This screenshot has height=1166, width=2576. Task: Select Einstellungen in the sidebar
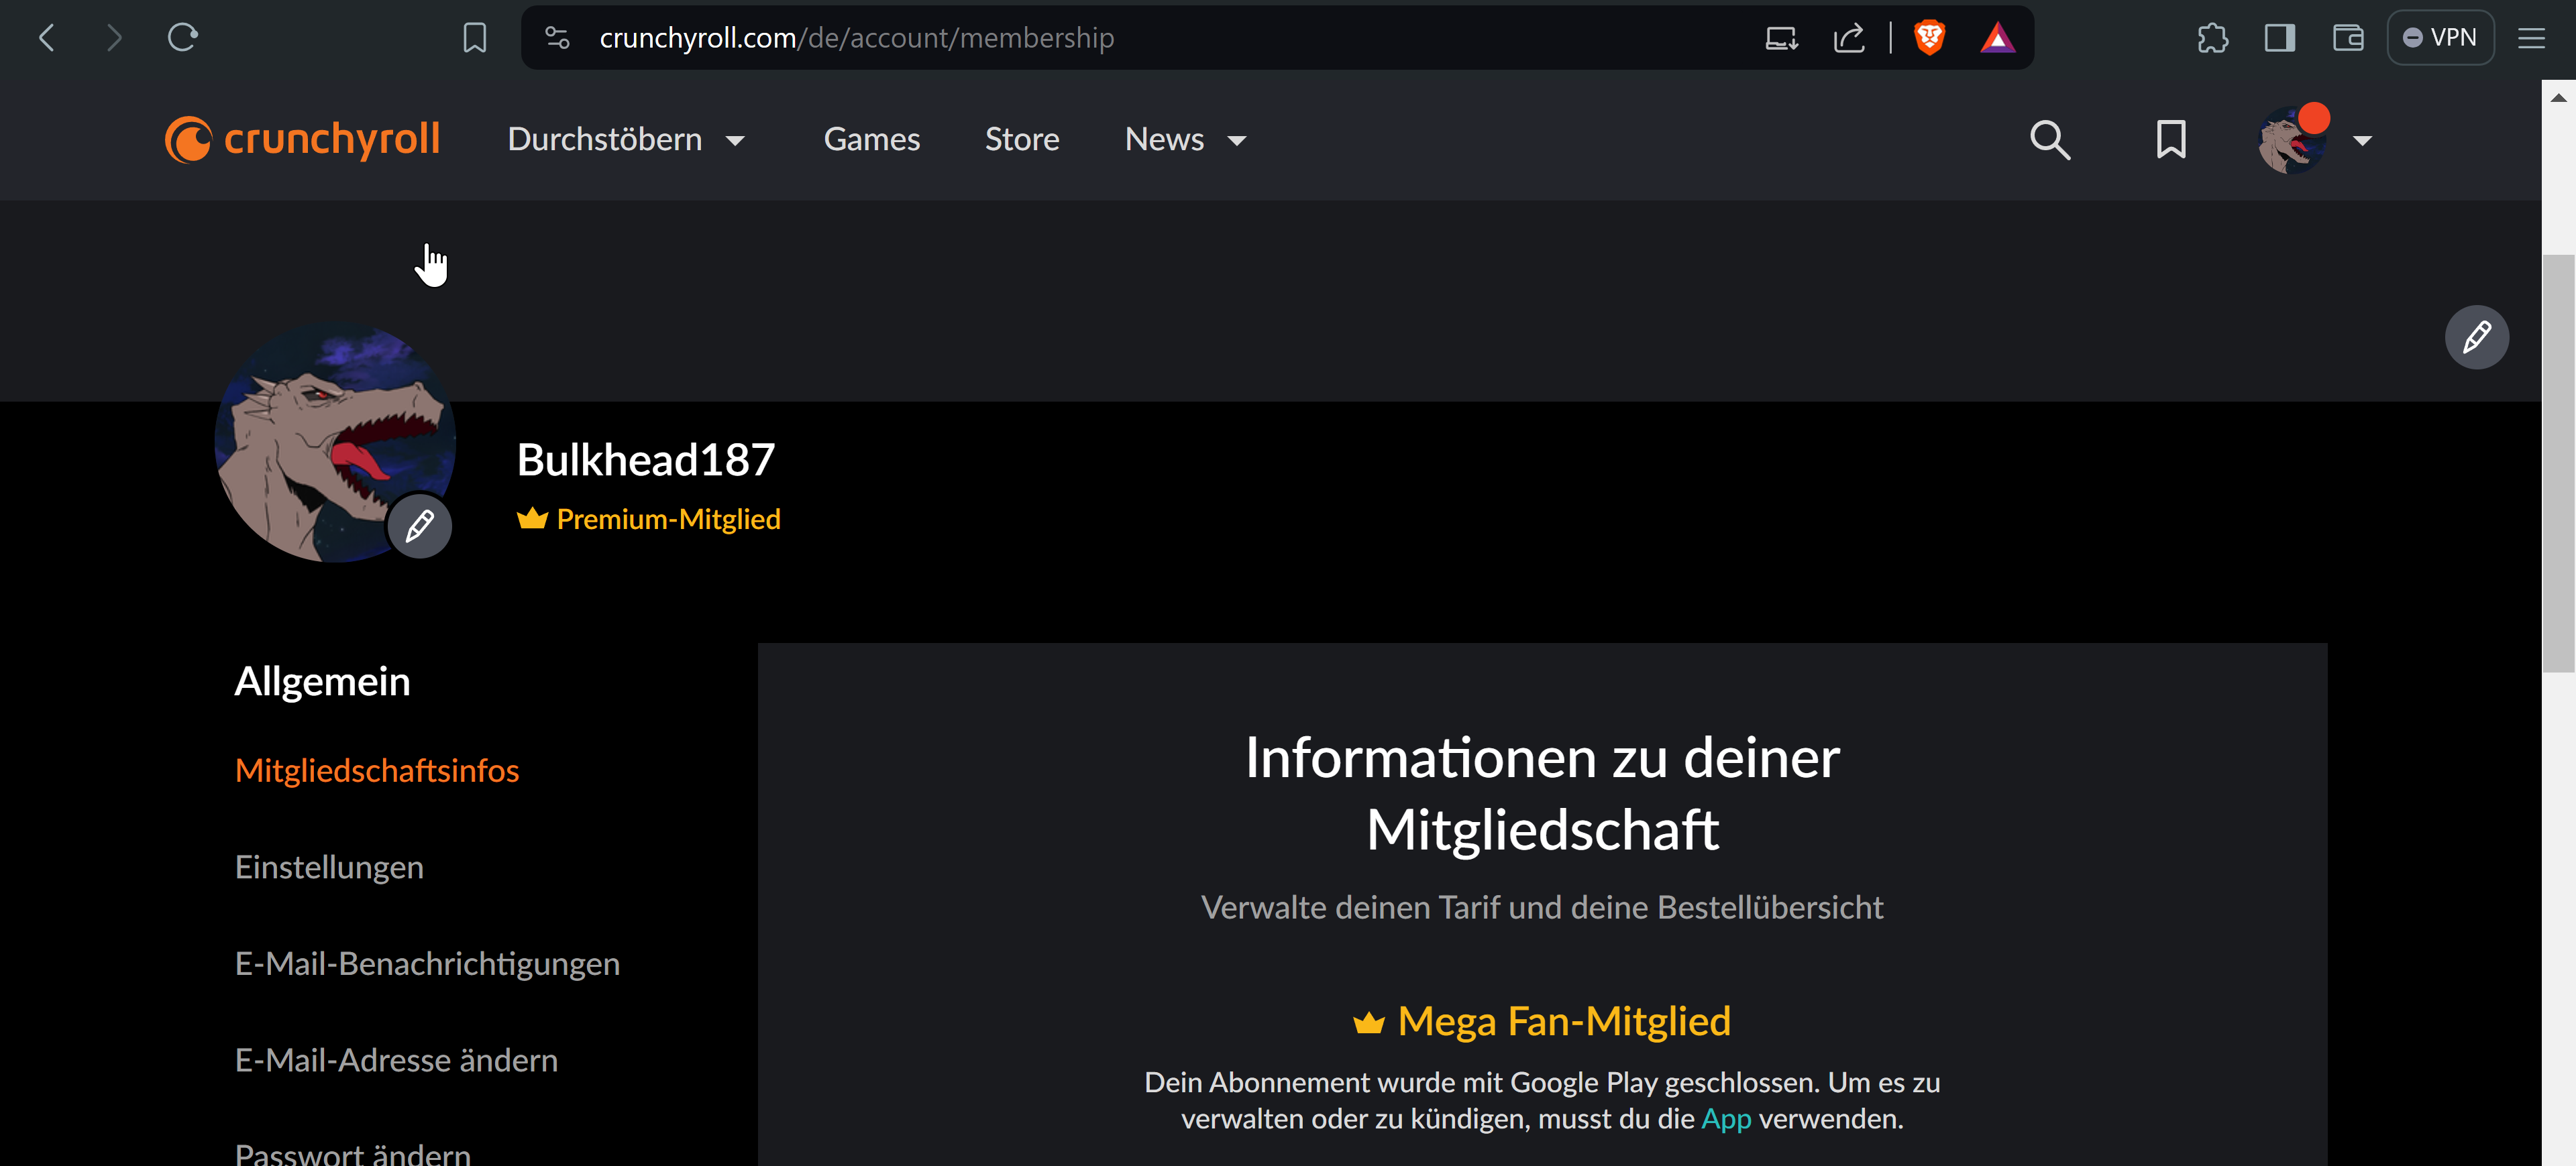(x=329, y=867)
